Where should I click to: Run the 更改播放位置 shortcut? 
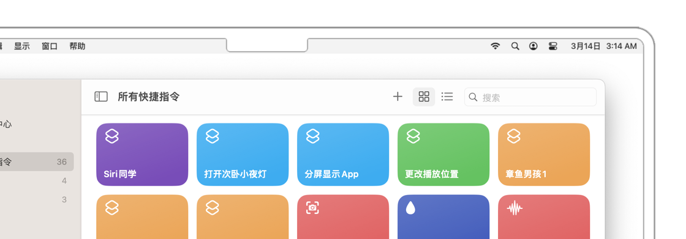click(x=443, y=155)
